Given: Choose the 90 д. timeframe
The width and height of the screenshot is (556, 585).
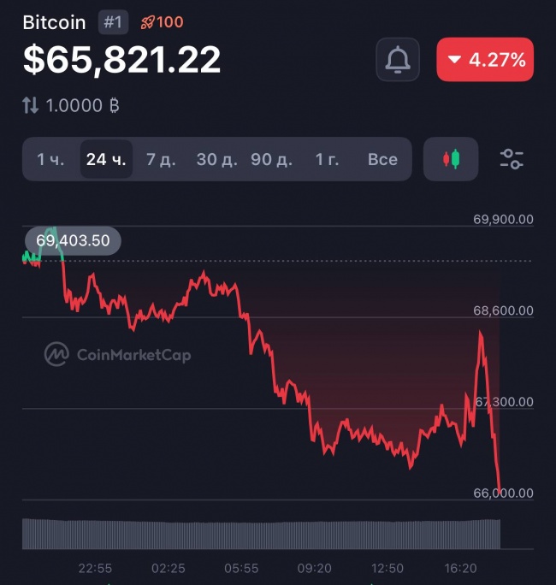Looking at the screenshot, I should click(x=271, y=159).
